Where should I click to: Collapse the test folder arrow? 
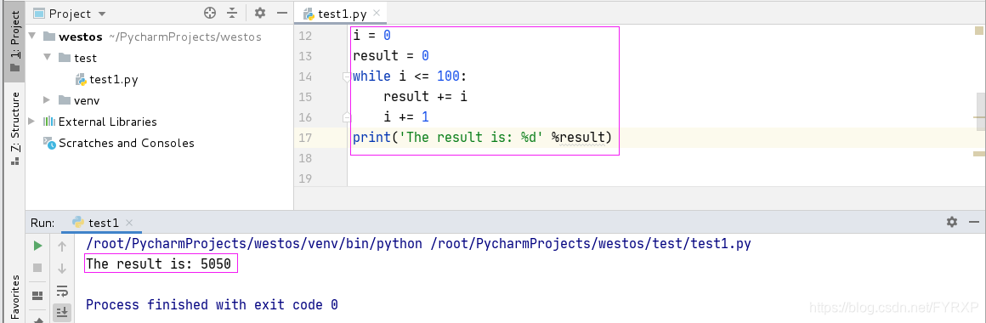click(x=47, y=58)
